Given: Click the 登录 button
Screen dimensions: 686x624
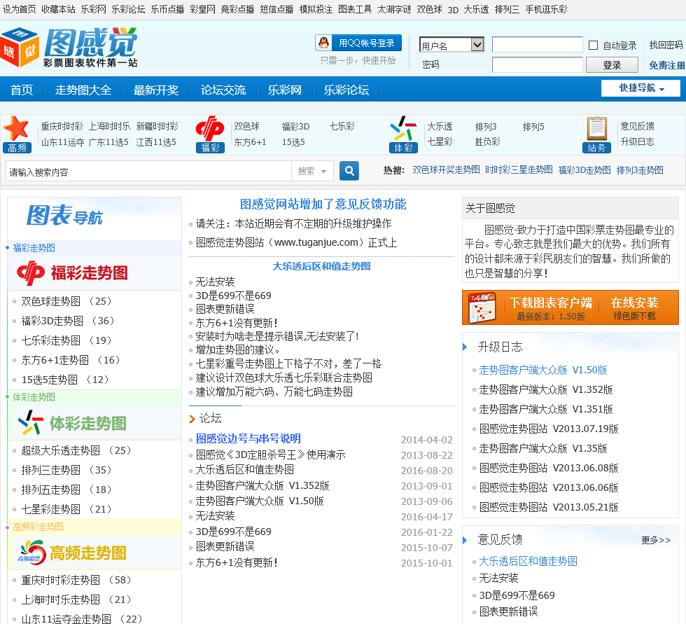Looking at the screenshot, I should (x=612, y=65).
